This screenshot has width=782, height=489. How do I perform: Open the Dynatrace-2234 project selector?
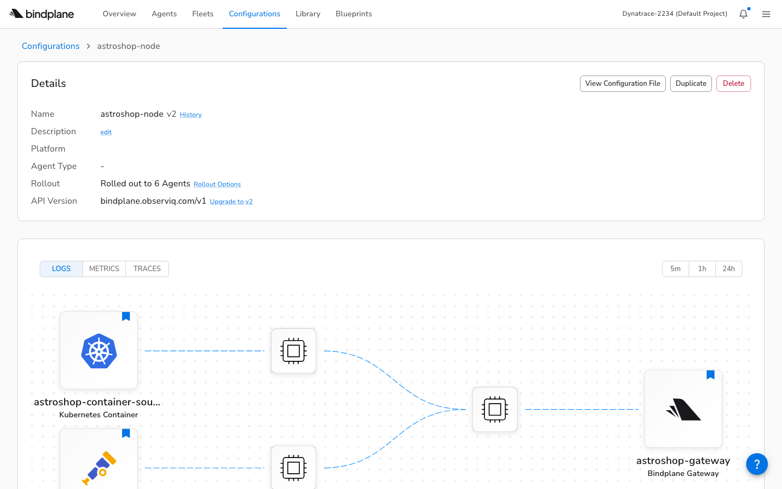(674, 14)
